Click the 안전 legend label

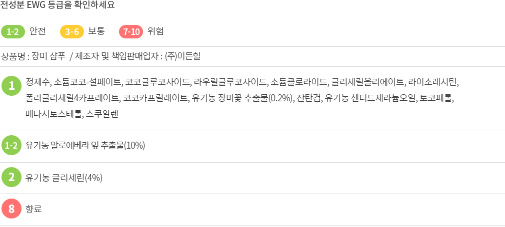pos(37,31)
